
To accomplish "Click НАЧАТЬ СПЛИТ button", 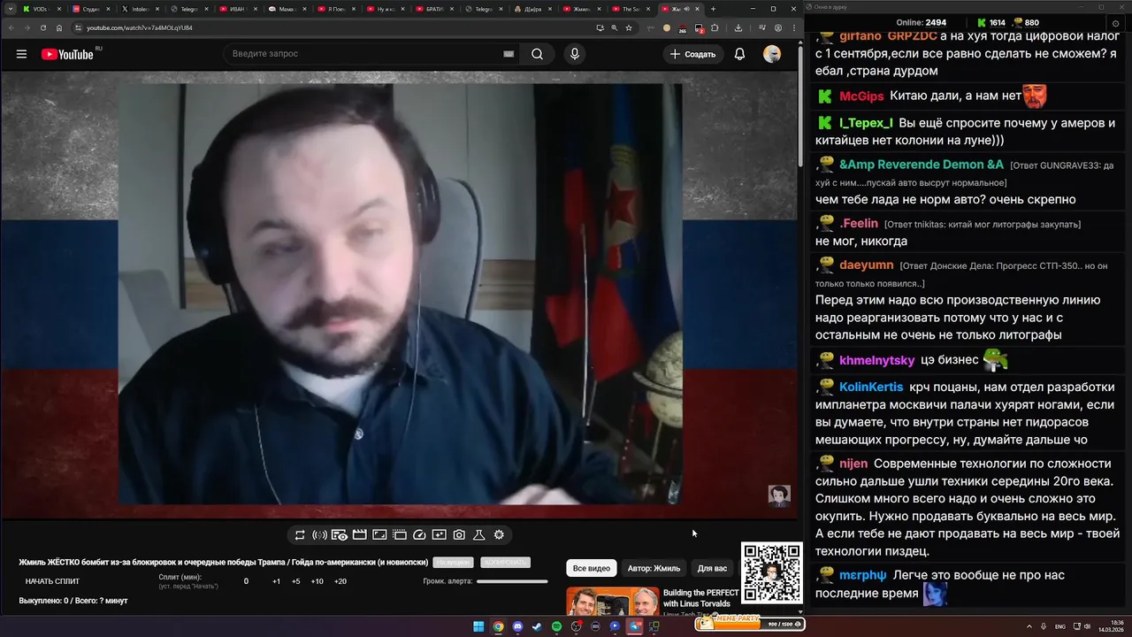I will tap(52, 581).
